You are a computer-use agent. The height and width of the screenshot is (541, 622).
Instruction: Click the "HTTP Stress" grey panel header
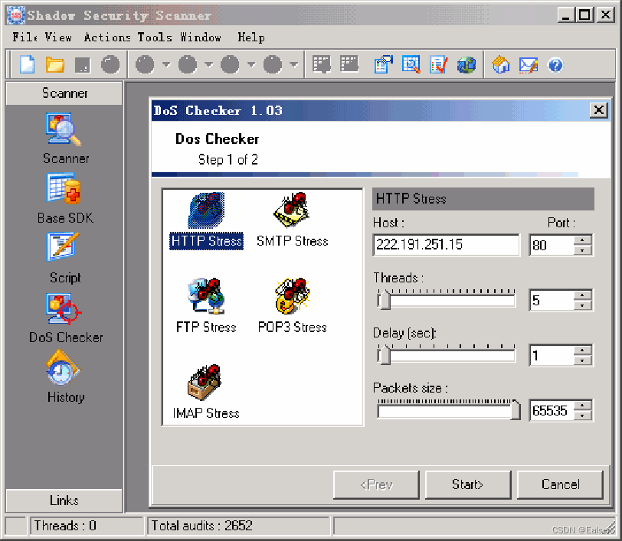click(483, 198)
